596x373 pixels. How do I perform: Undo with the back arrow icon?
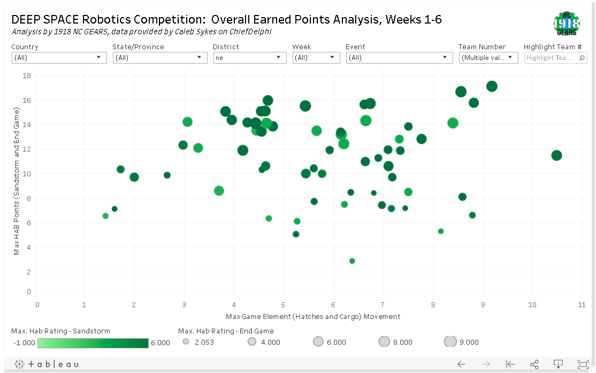[461, 364]
